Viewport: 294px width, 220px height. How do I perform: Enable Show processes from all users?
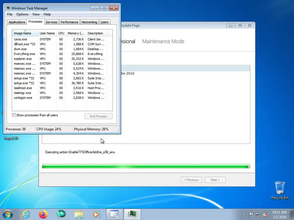(14, 115)
